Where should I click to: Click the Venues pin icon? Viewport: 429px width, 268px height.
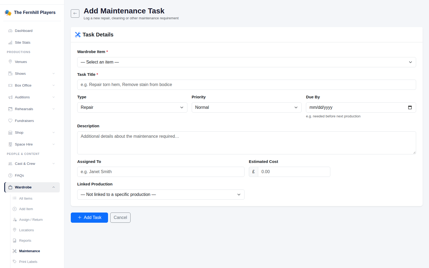point(10,62)
